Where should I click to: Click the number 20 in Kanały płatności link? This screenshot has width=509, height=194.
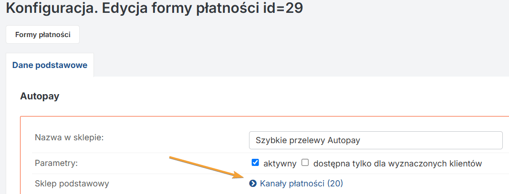[335, 184]
